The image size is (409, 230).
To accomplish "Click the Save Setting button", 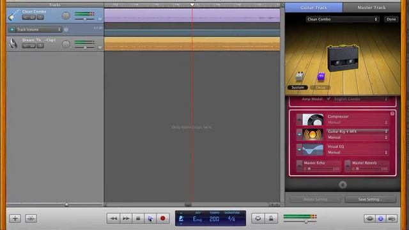I will coord(371,199).
